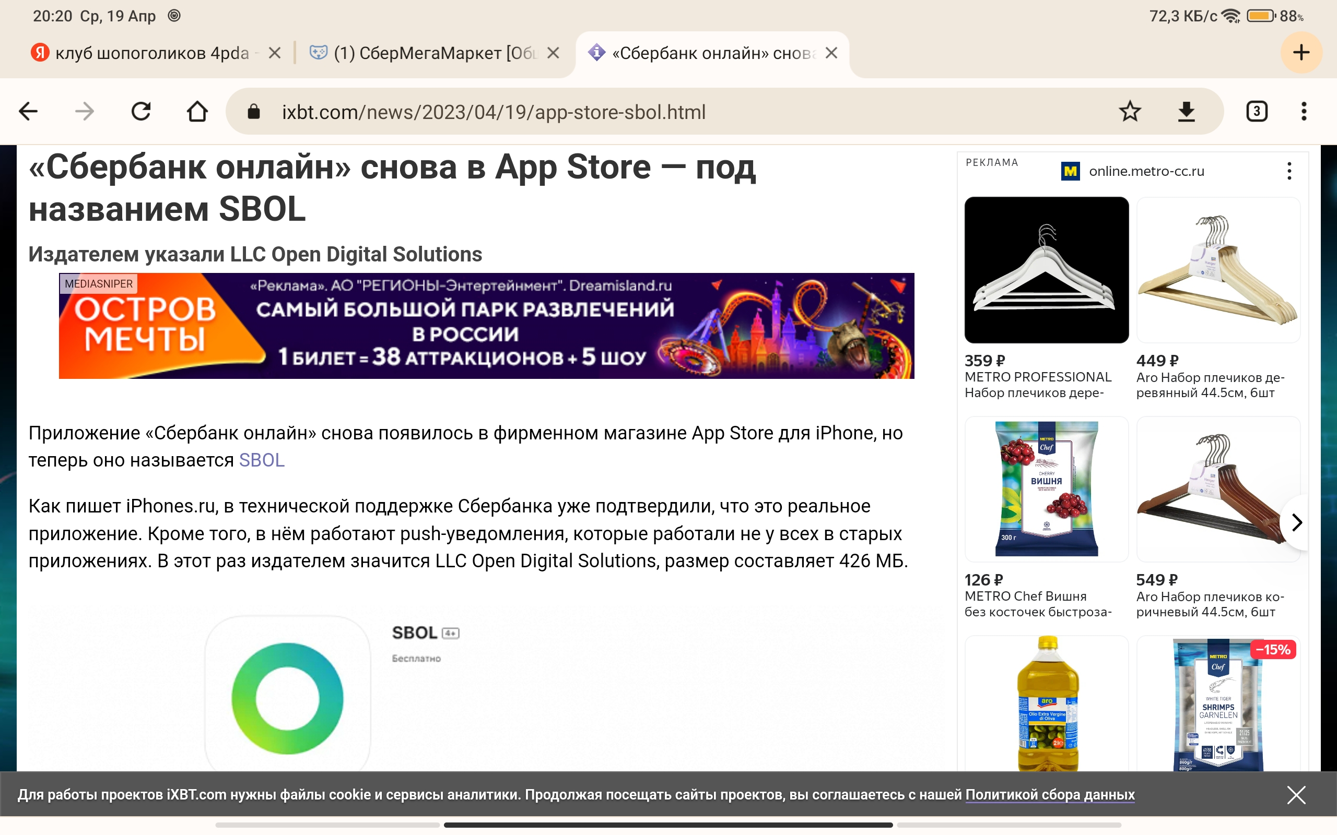Screen dimensions: 1337x835
Task: Open the SBOL link in the article
Action: pos(262,460)
